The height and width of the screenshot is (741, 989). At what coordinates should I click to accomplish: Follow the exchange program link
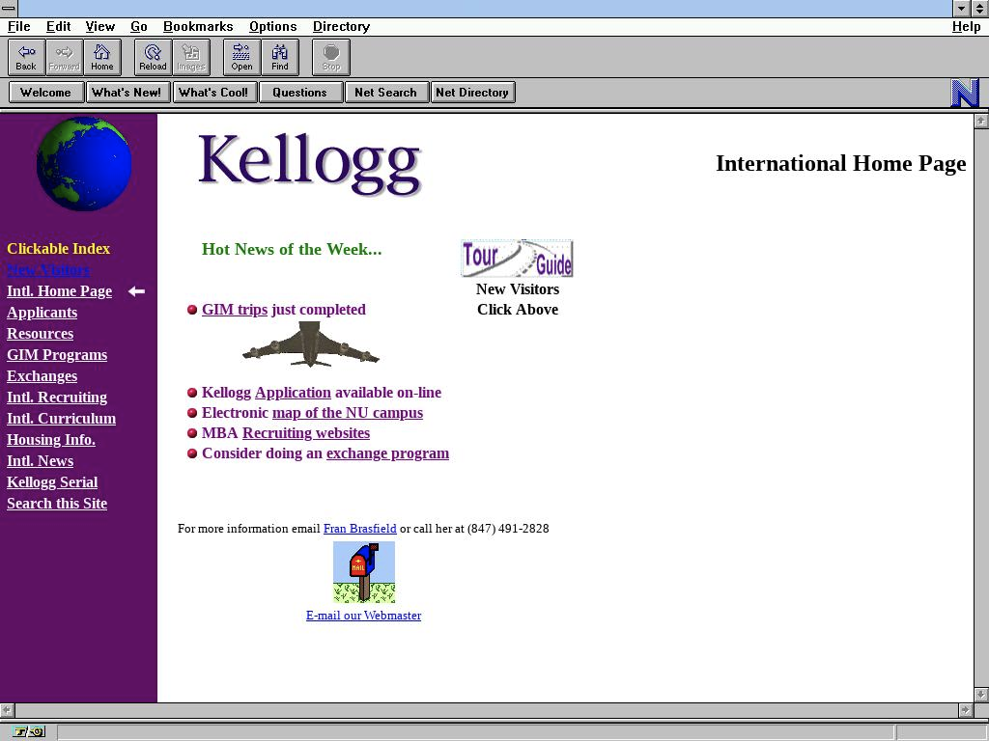coord(387,453)
